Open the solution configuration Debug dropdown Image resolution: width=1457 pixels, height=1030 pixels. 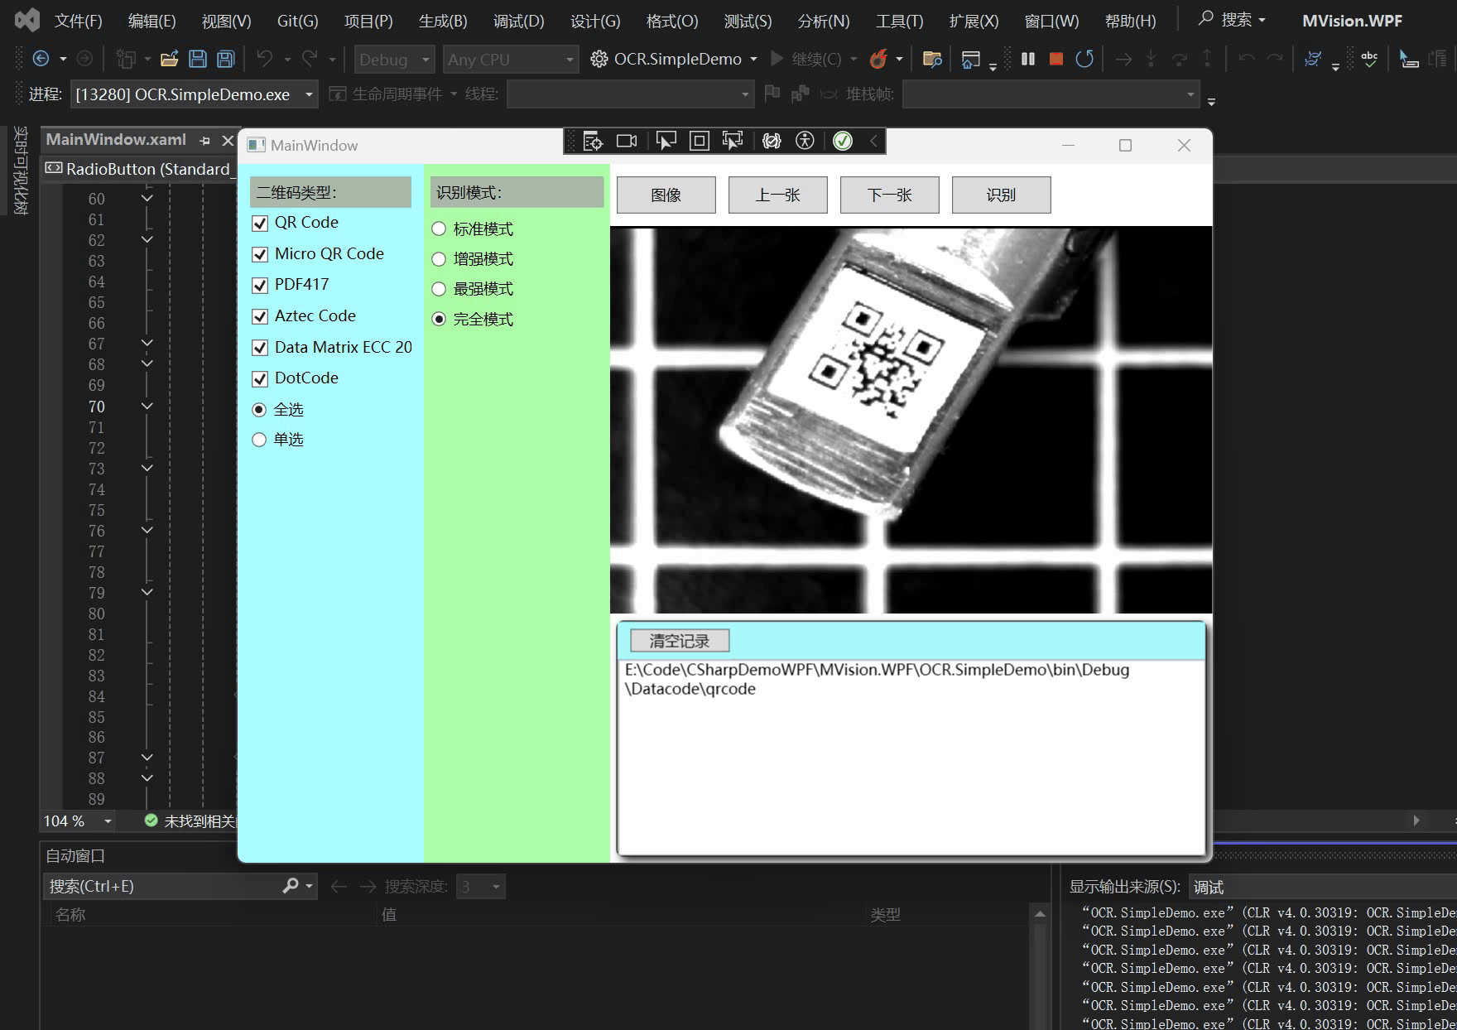[394, 59]
